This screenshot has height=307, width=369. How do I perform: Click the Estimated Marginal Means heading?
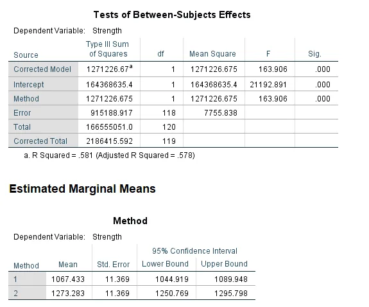click(82, 189)
